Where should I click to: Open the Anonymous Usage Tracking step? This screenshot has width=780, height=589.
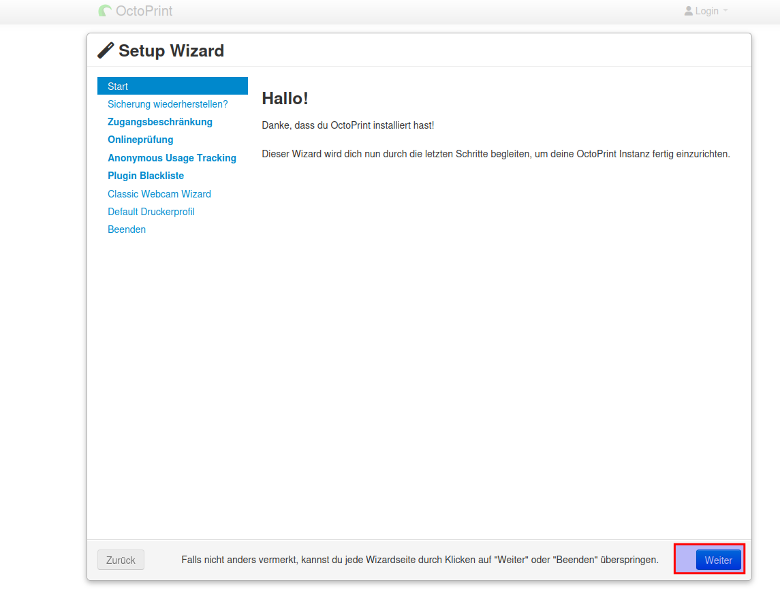click(172, 158)
